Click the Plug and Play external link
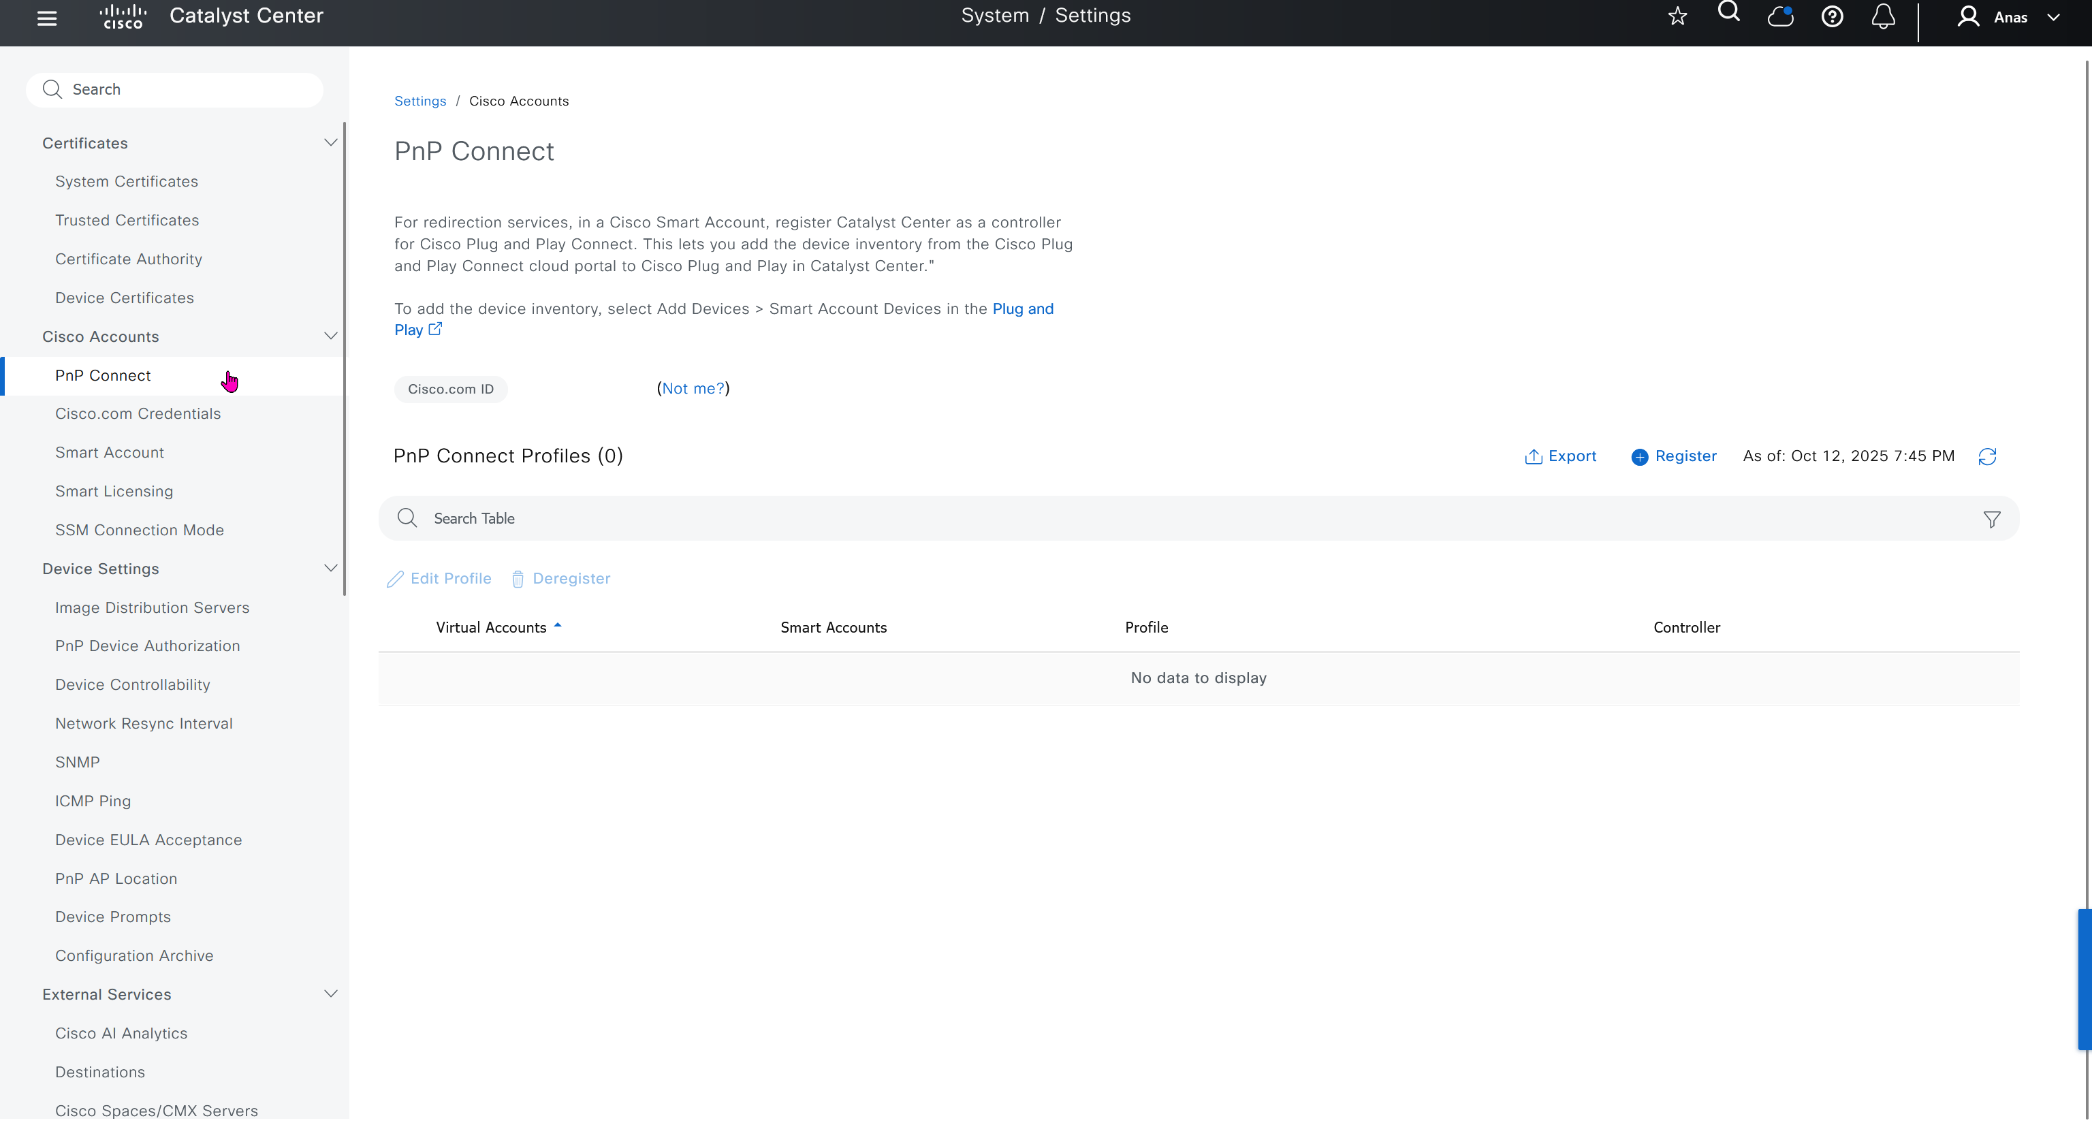This screenshot has width=2092, height=1127. [x=1022, y=309]
